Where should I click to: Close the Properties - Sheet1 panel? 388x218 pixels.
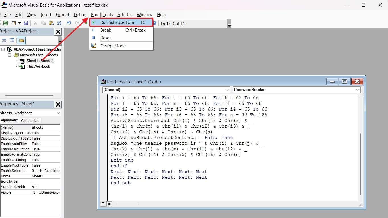(x=58, y=104)
